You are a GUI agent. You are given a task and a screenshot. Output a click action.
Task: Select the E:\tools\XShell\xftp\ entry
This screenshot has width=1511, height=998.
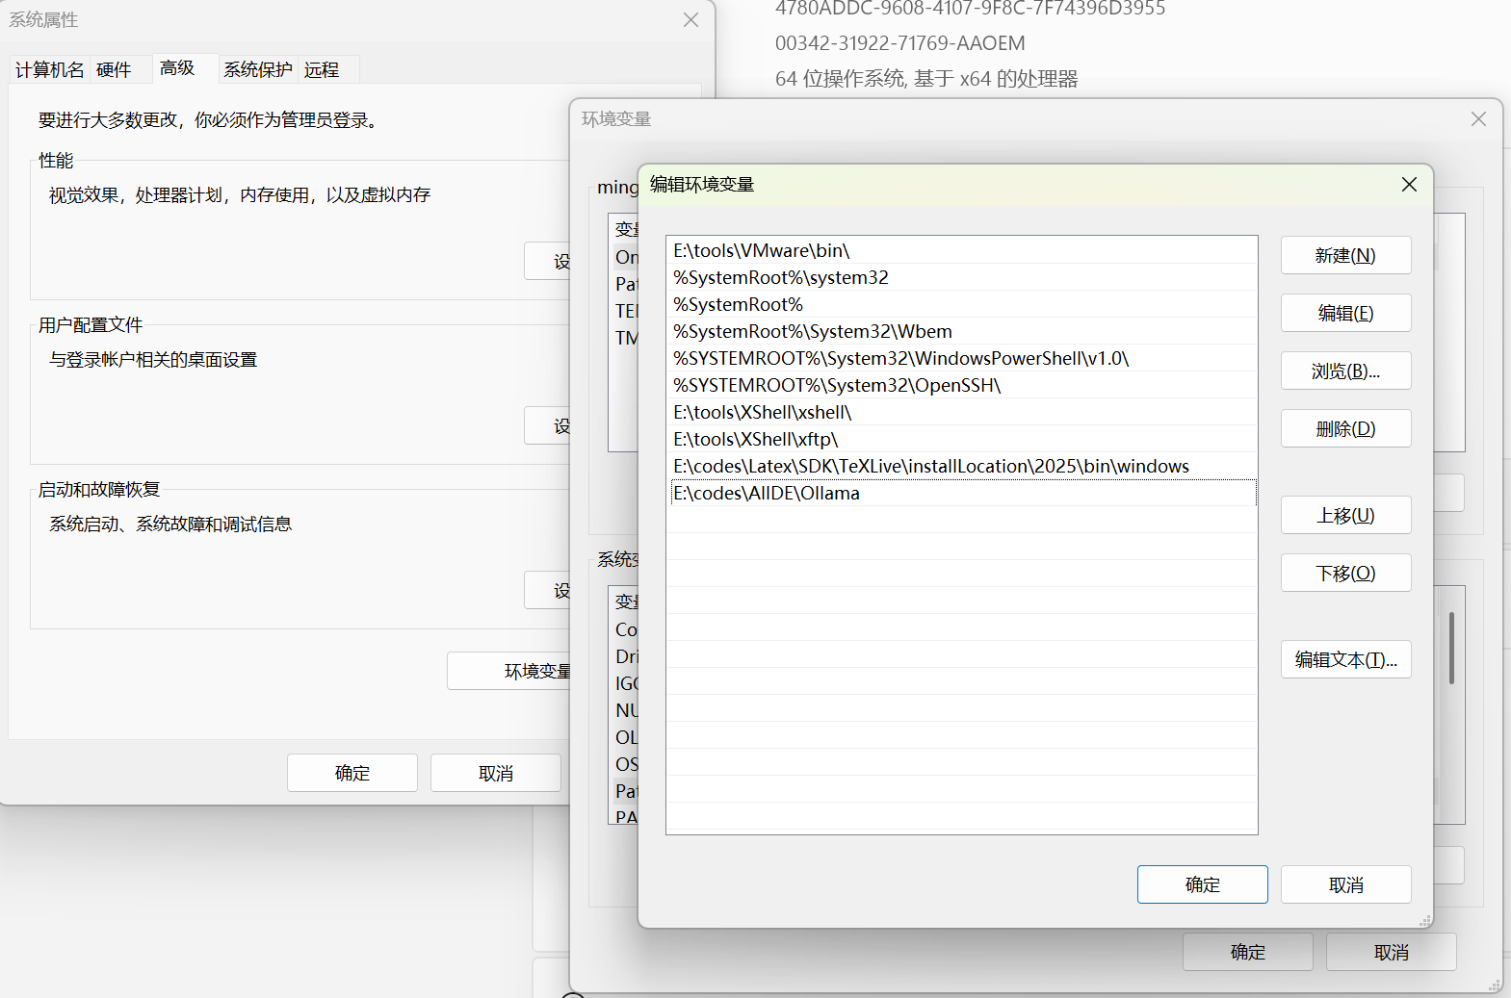[x=755, y=440]
